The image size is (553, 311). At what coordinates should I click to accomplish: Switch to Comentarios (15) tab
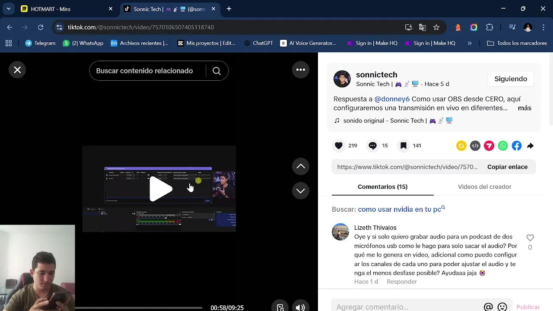382,187
